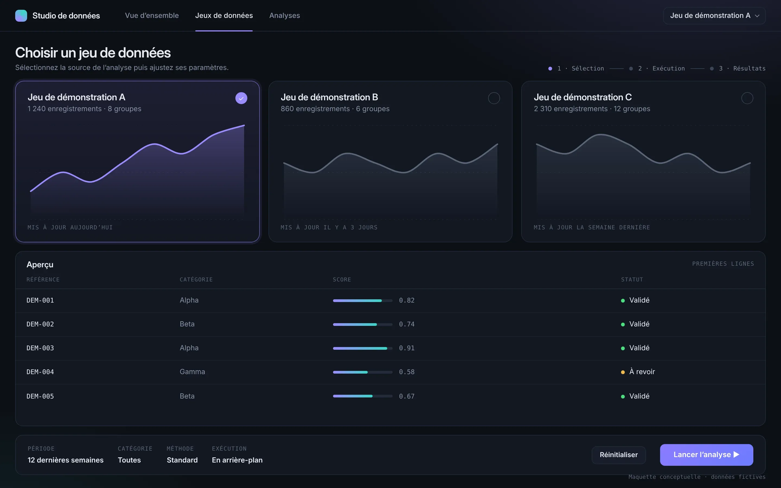Click the Jeu de démonstration A chart thumbnail

137,172
